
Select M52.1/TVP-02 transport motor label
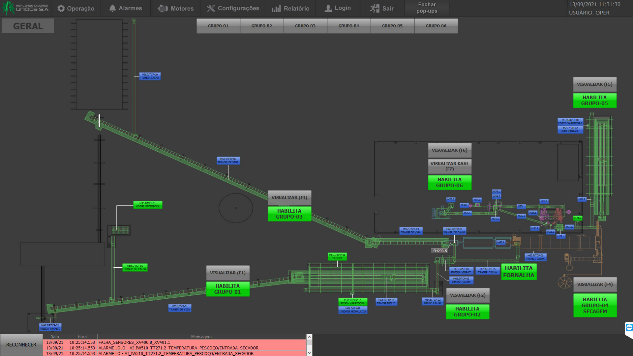(228, 161)
